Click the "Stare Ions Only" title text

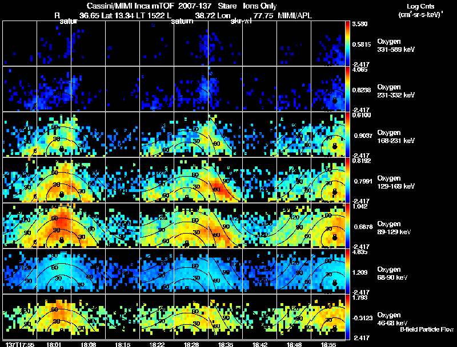coord(247,6)
